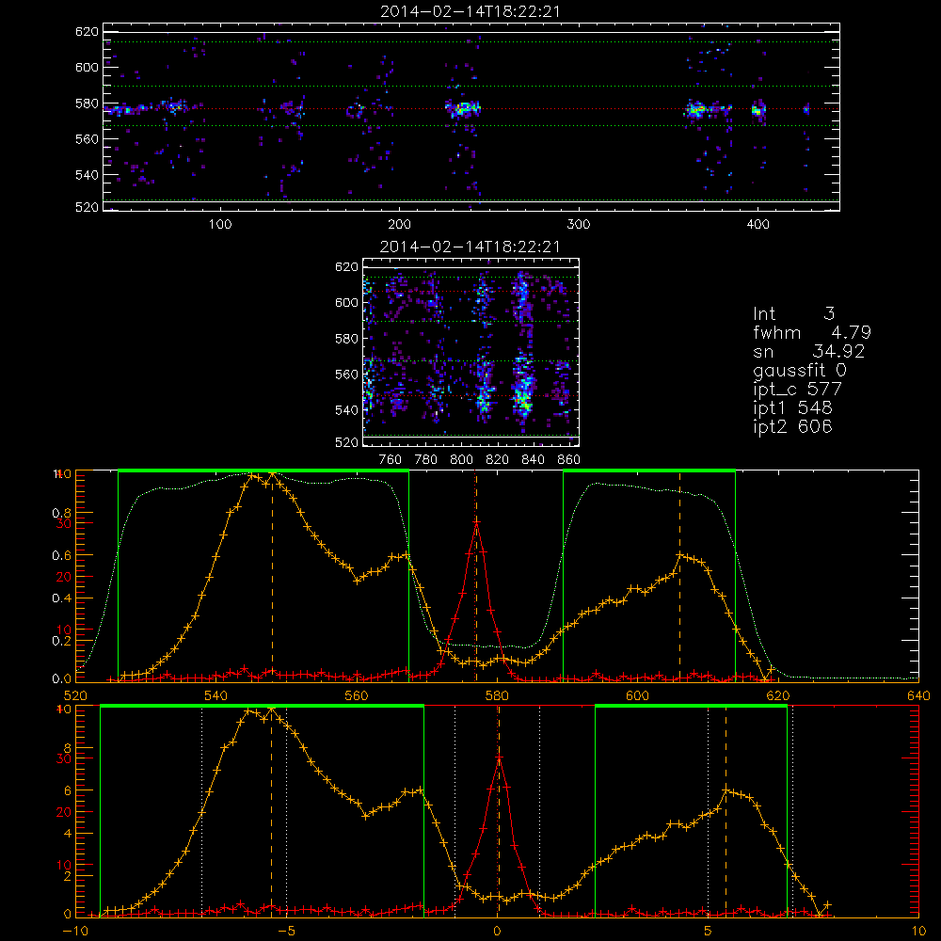Click the top spectrogram title 2014-02-14T18:22:21

[470, 10]
